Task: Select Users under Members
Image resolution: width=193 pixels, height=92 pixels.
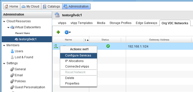Action: [19, 51]
